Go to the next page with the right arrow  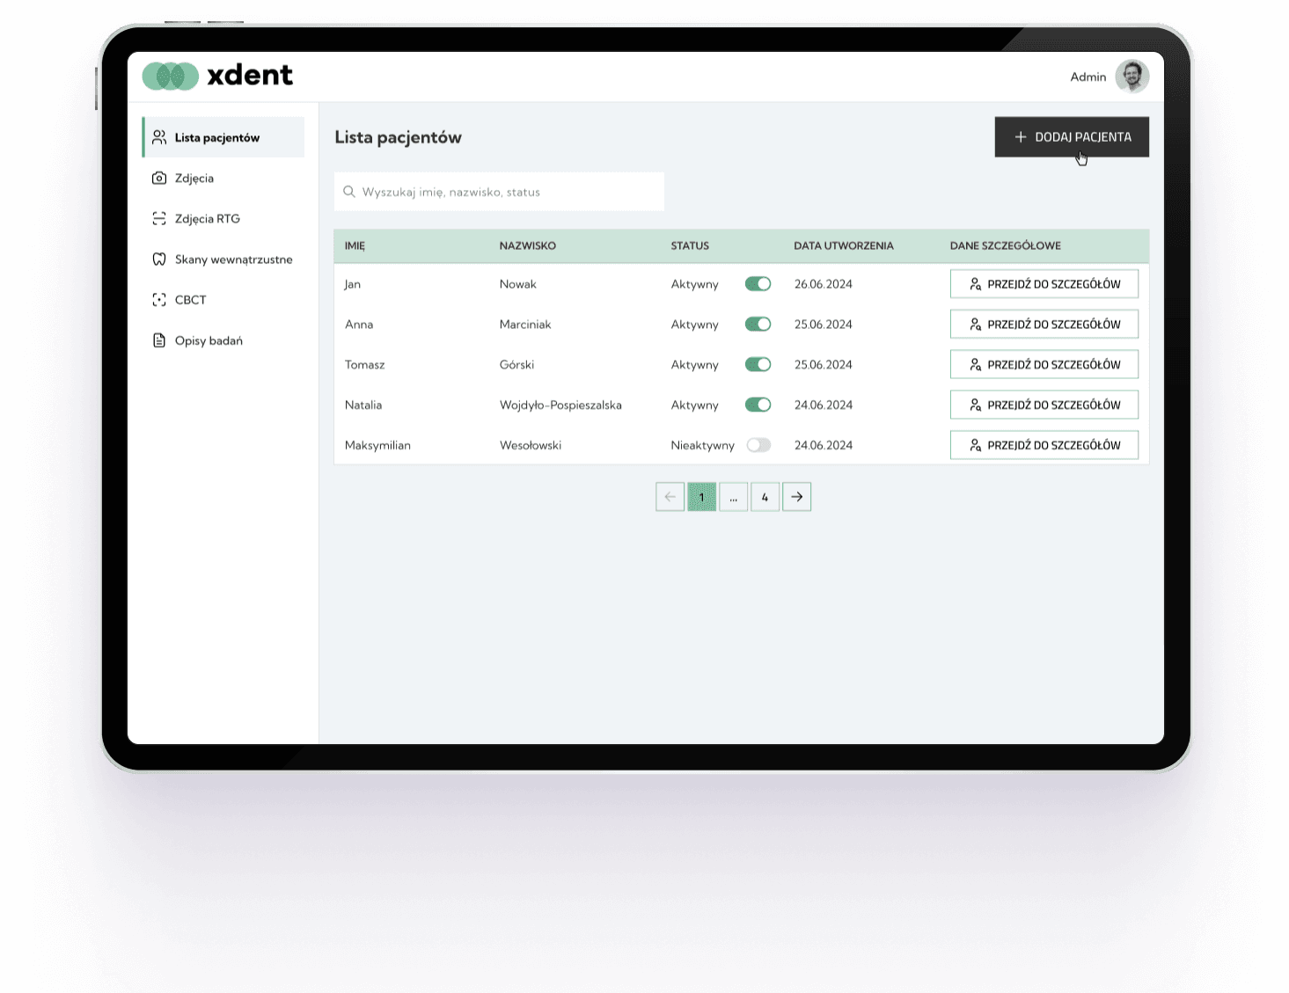pyautogui.click(x=796, y=497)
